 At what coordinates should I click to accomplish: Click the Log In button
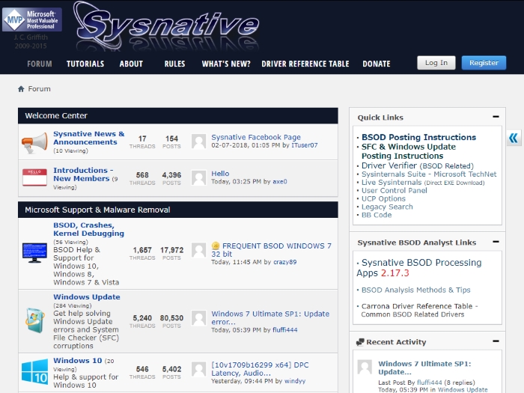436,63
